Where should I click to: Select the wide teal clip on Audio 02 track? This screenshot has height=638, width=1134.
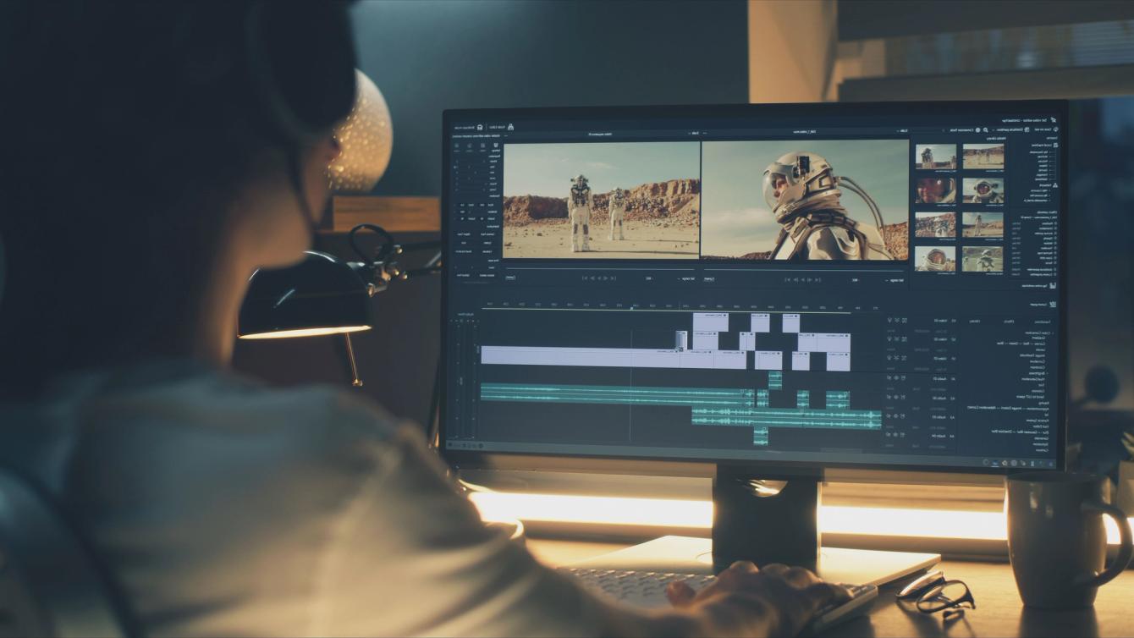pos(786,416)
